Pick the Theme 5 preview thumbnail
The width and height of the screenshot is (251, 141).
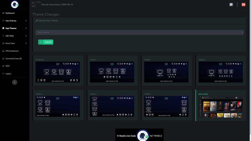click(112, 106)
